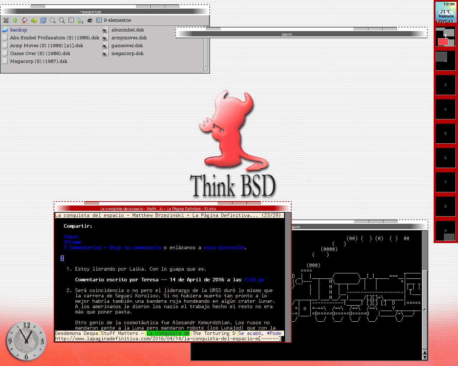This screenshot has height=366, width=458.
Task: Select the active 'La conquista de' ELinks tab
Action: coord(168,333)
